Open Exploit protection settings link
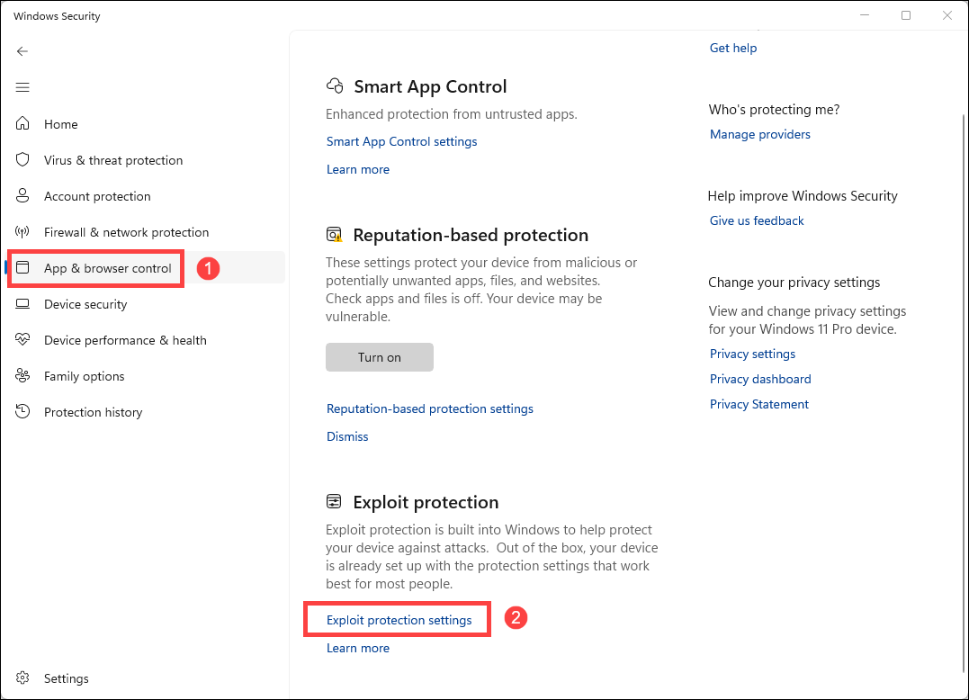 click(x=399, y=620)
